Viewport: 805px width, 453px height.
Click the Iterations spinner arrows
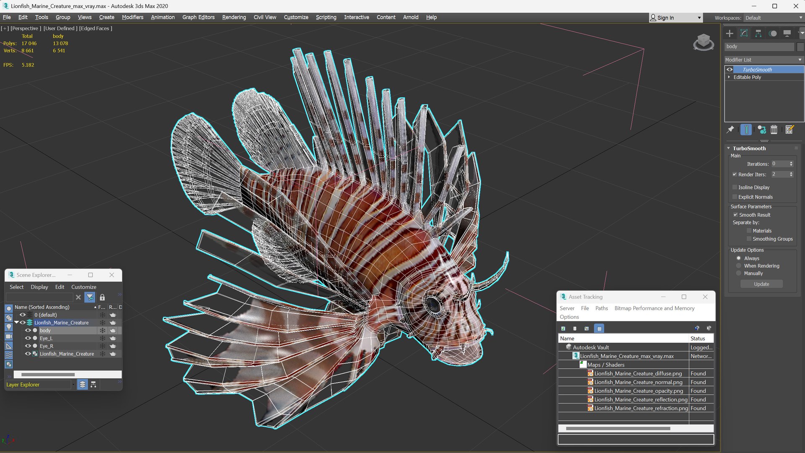pyautogui.click(x=791, y=164)
